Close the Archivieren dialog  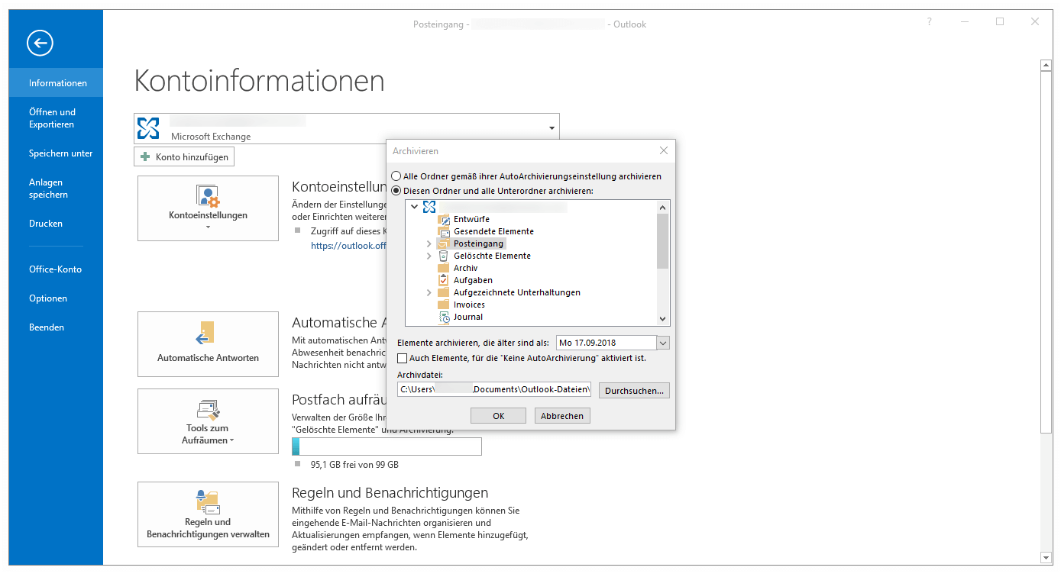[x=664, y=151]
